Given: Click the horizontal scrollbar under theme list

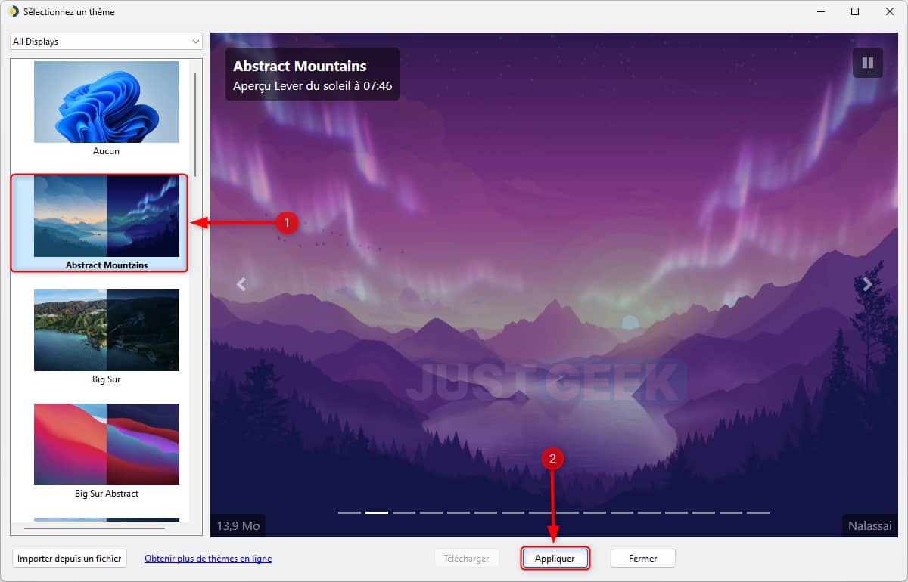Looking at the screenshot, I should (94, 528).
